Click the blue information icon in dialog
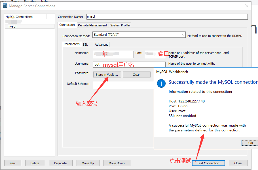The height and width of the screenshot is (170, 258). (x=161, y=83)
